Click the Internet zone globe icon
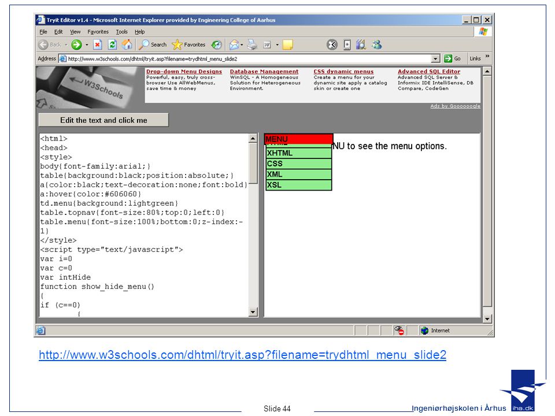The height and width of the screenshot is (416, 555). point(424,330)
